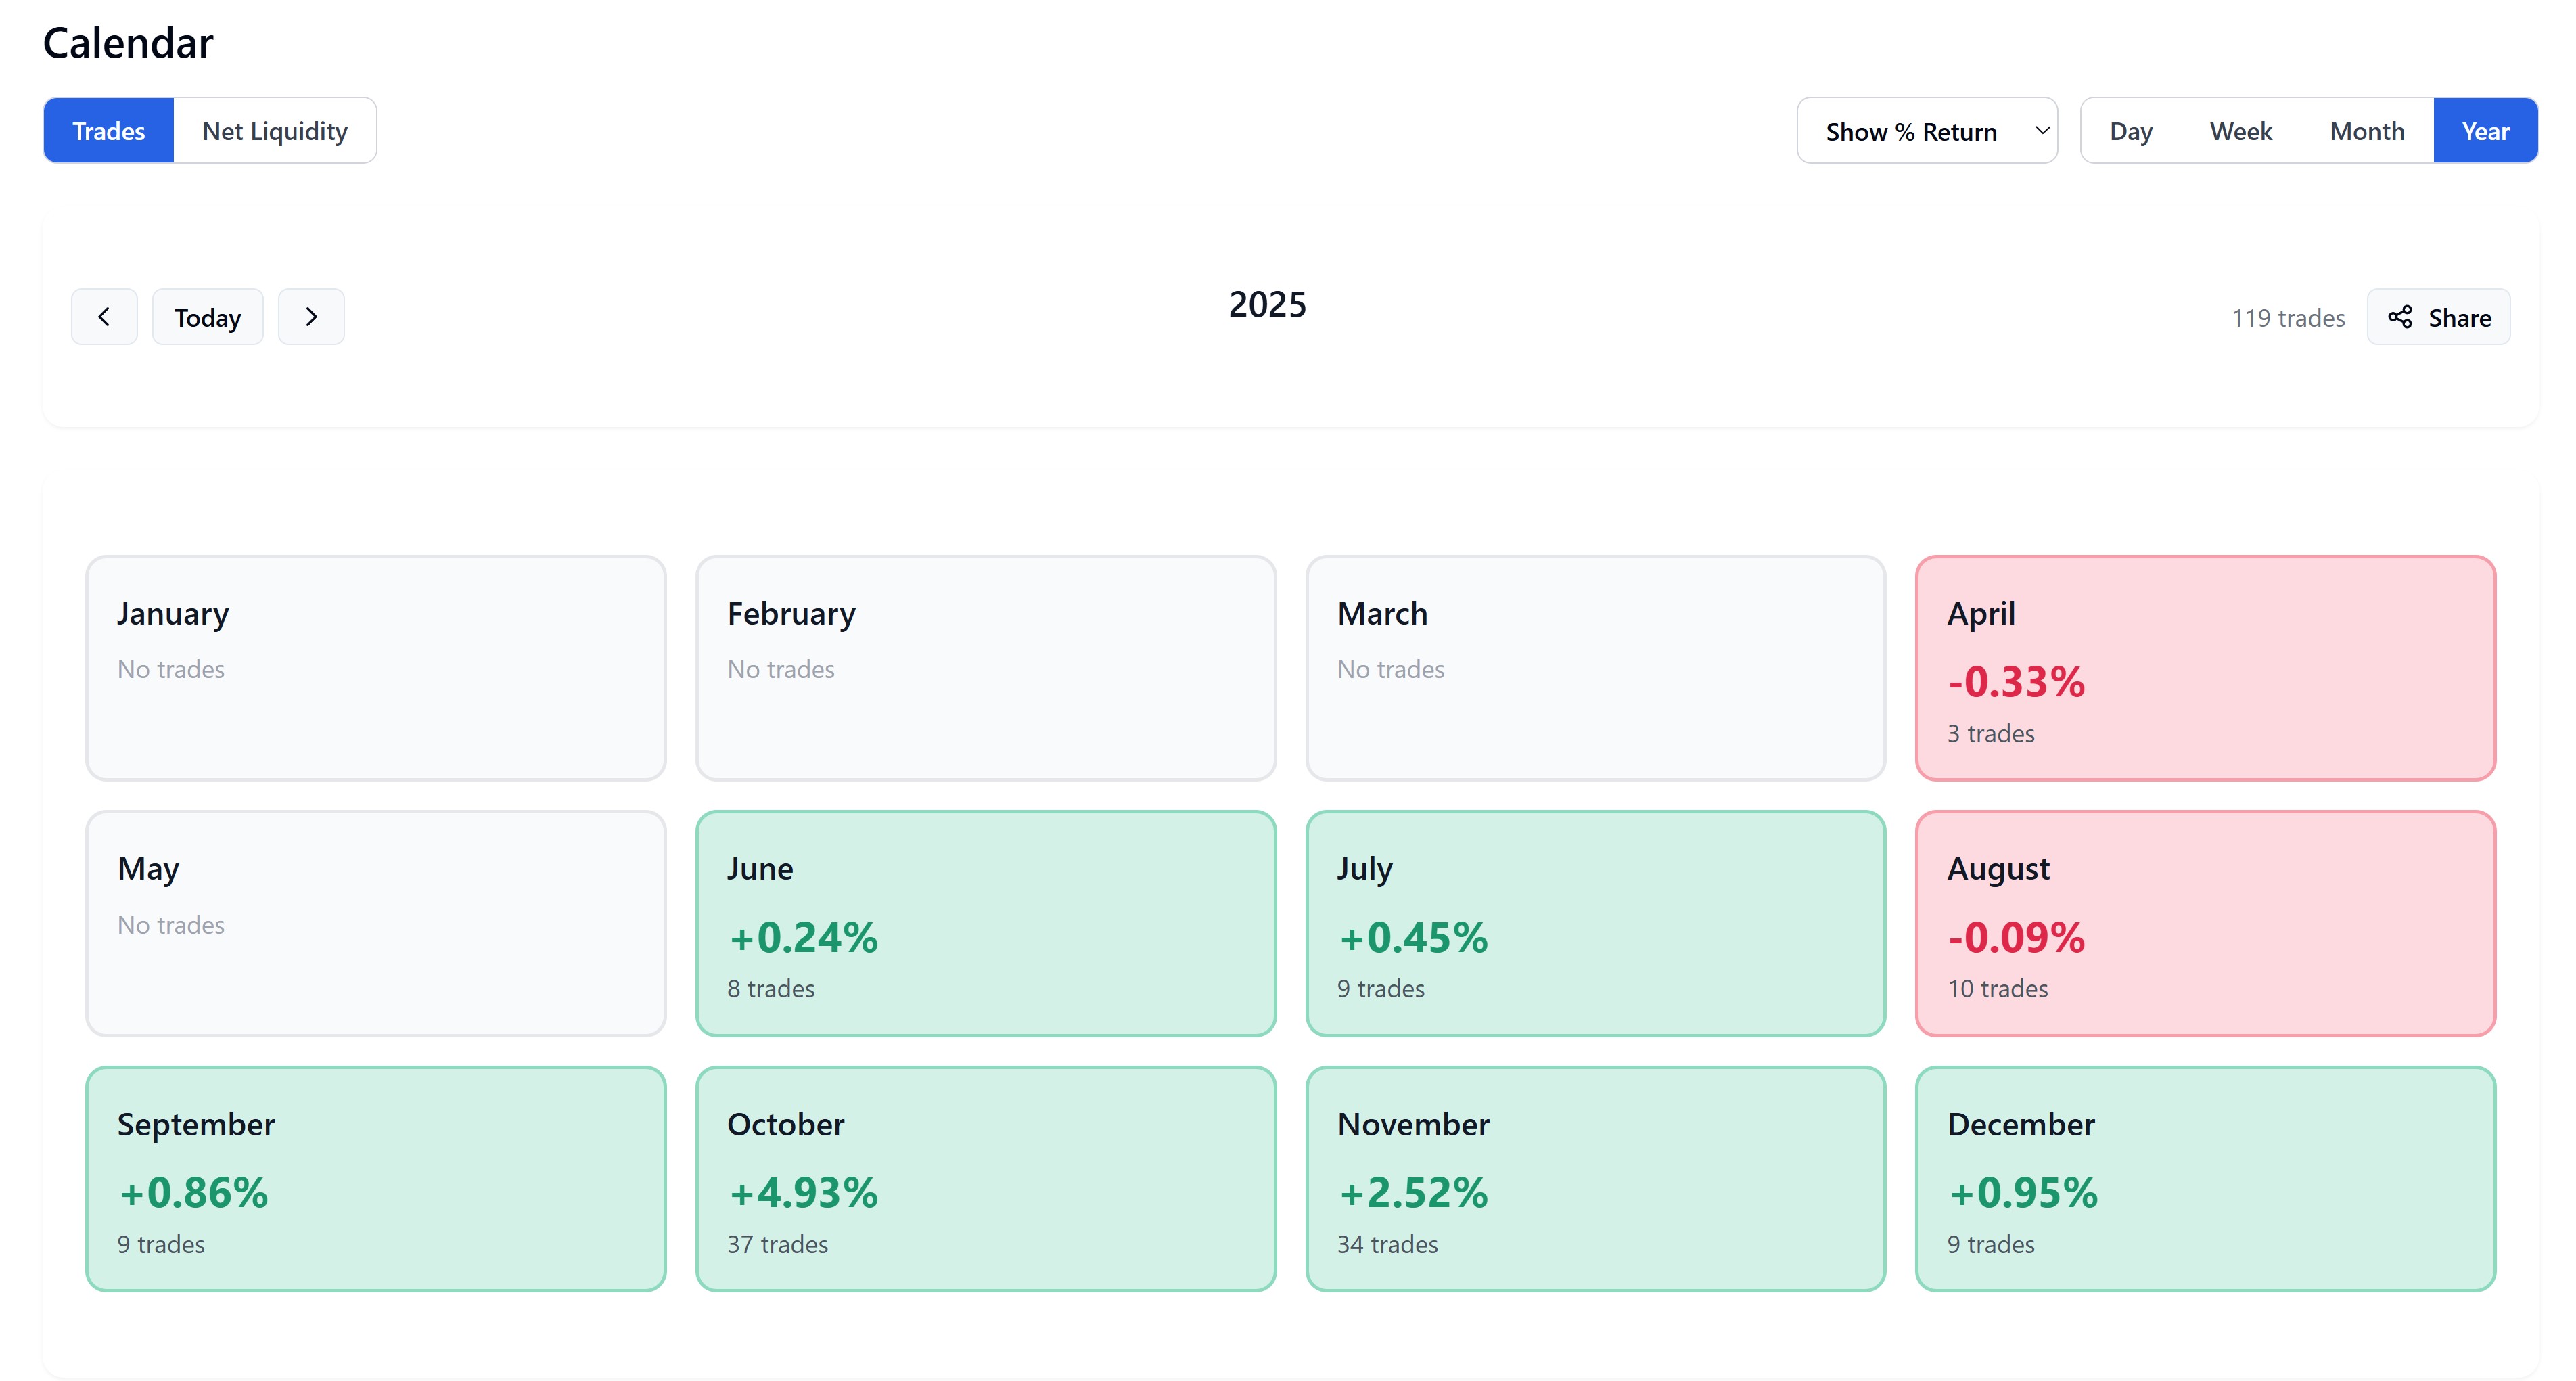
Task: Open the August month card
Action: coord(2205,923)
